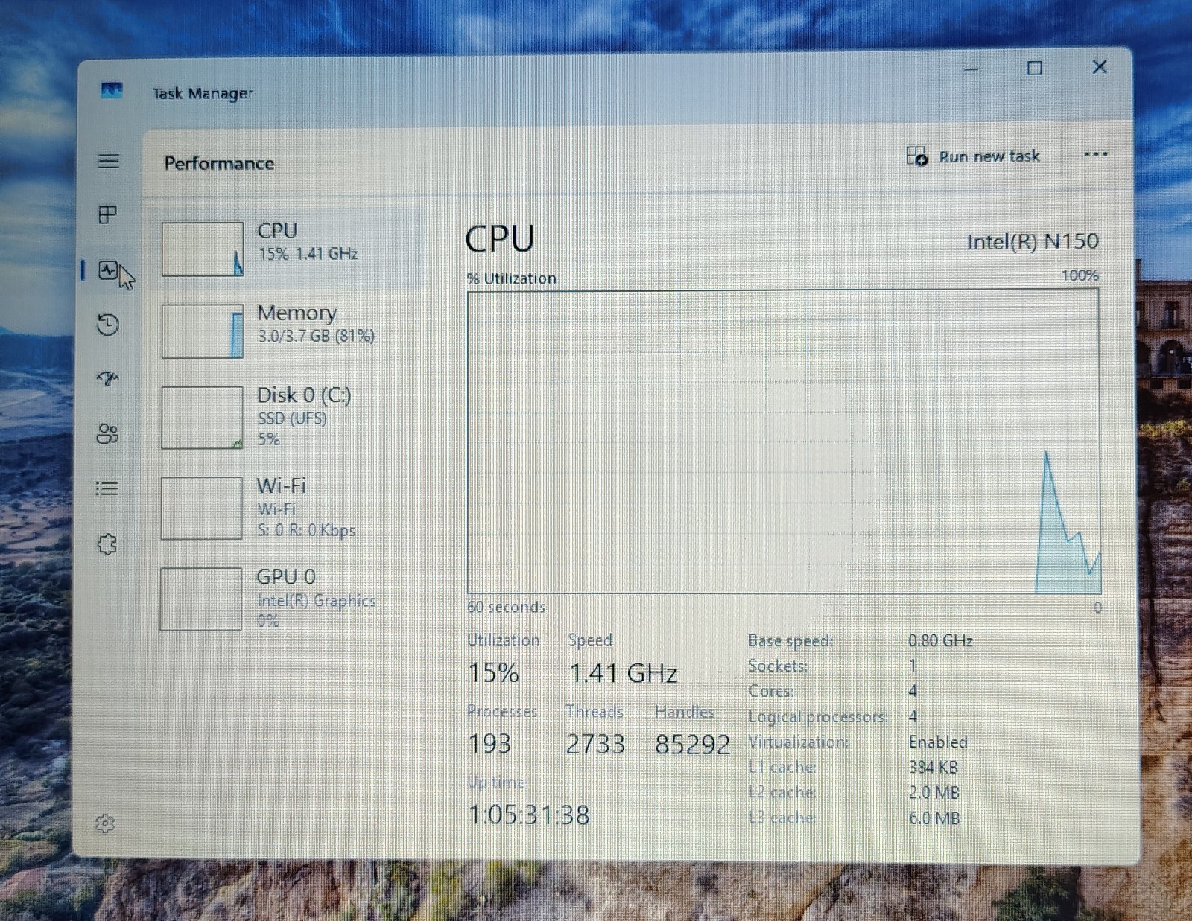Click the % Utilization graph label
Image resolution: width=1192 pixels, height=921 pixels.
click(x=512, y=278)
